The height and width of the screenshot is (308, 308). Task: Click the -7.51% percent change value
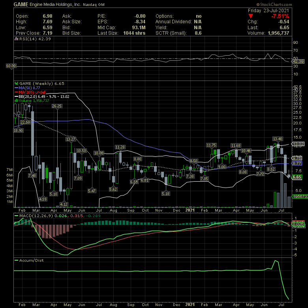click(x=280, y=16)
